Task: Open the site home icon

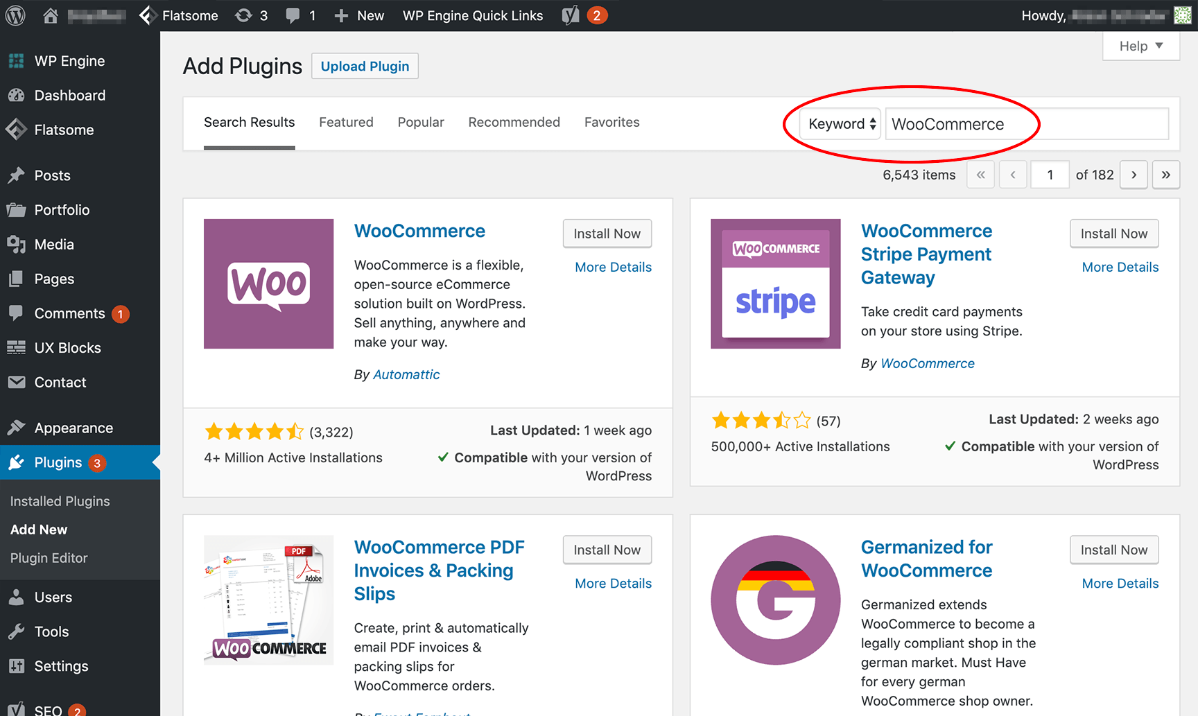Action: click(50, 15)
